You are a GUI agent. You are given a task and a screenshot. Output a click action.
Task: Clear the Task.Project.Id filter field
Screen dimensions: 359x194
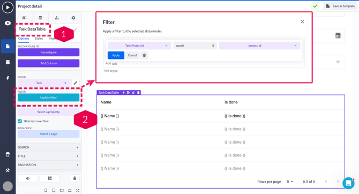tap(167, 46)
